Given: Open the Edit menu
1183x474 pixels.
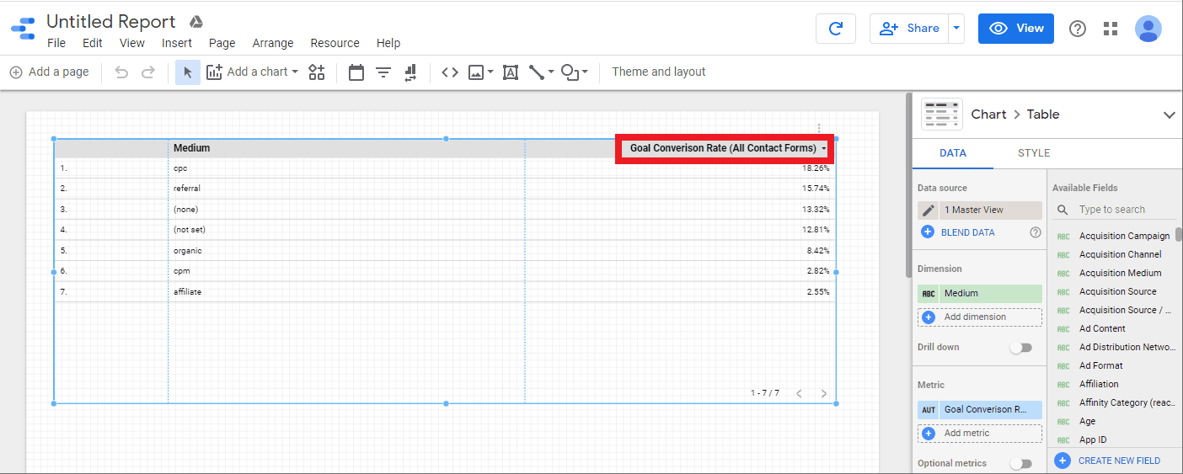Looking at the screenshot, I should (93, 43).
